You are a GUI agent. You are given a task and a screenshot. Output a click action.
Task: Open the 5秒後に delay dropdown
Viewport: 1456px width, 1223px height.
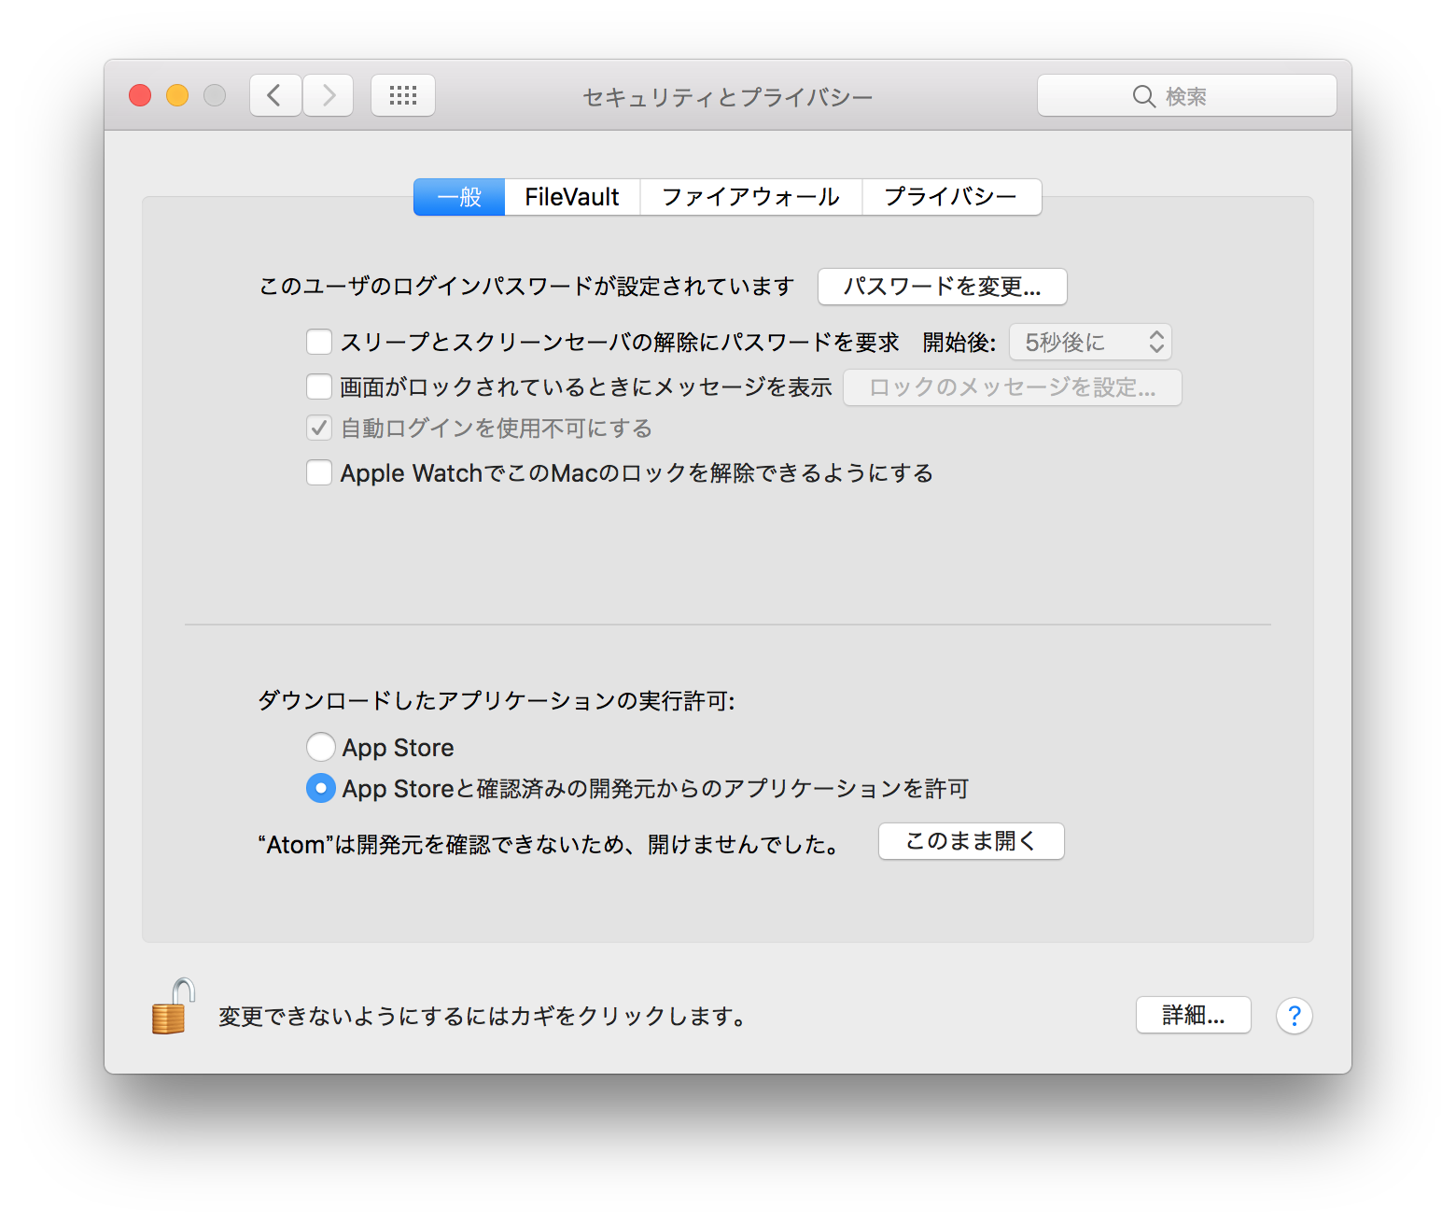point(1090,342)
